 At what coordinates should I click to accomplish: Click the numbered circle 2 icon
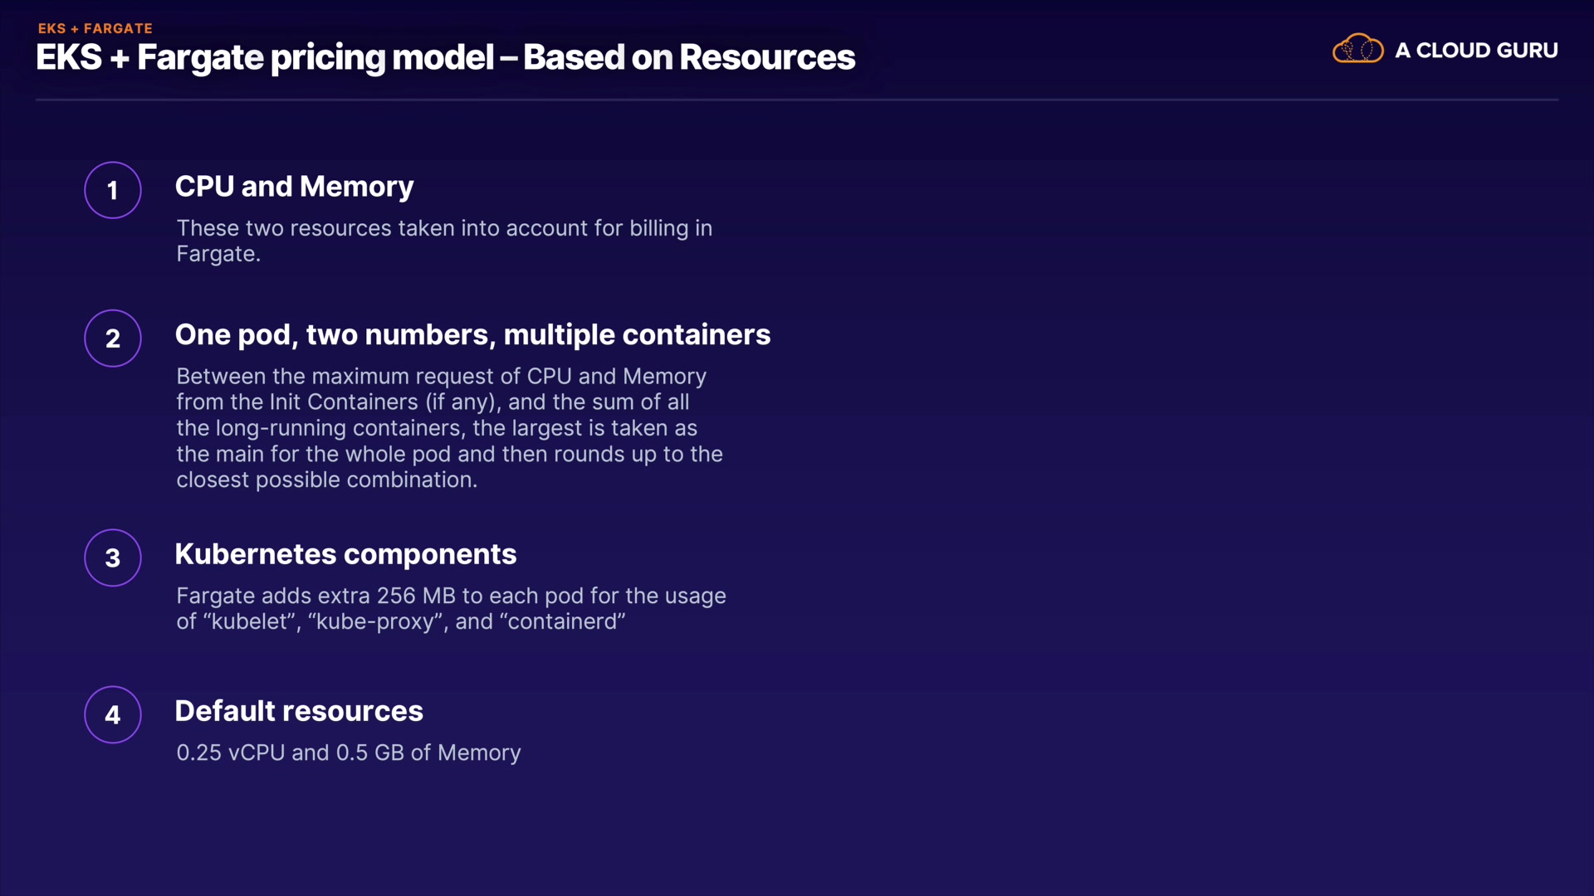[113, 338]
